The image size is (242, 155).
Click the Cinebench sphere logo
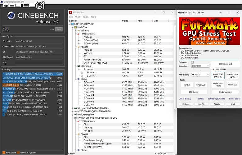coord(11,16)
